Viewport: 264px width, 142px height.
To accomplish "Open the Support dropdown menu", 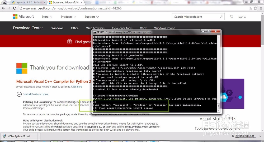I will coord(92,17).
